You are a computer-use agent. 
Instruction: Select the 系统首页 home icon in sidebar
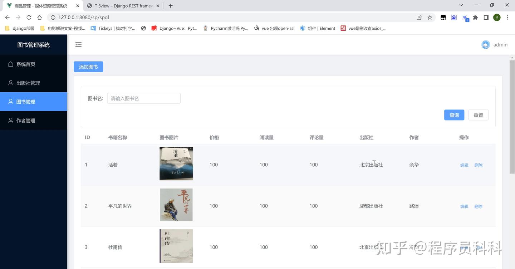pos(10,64)
